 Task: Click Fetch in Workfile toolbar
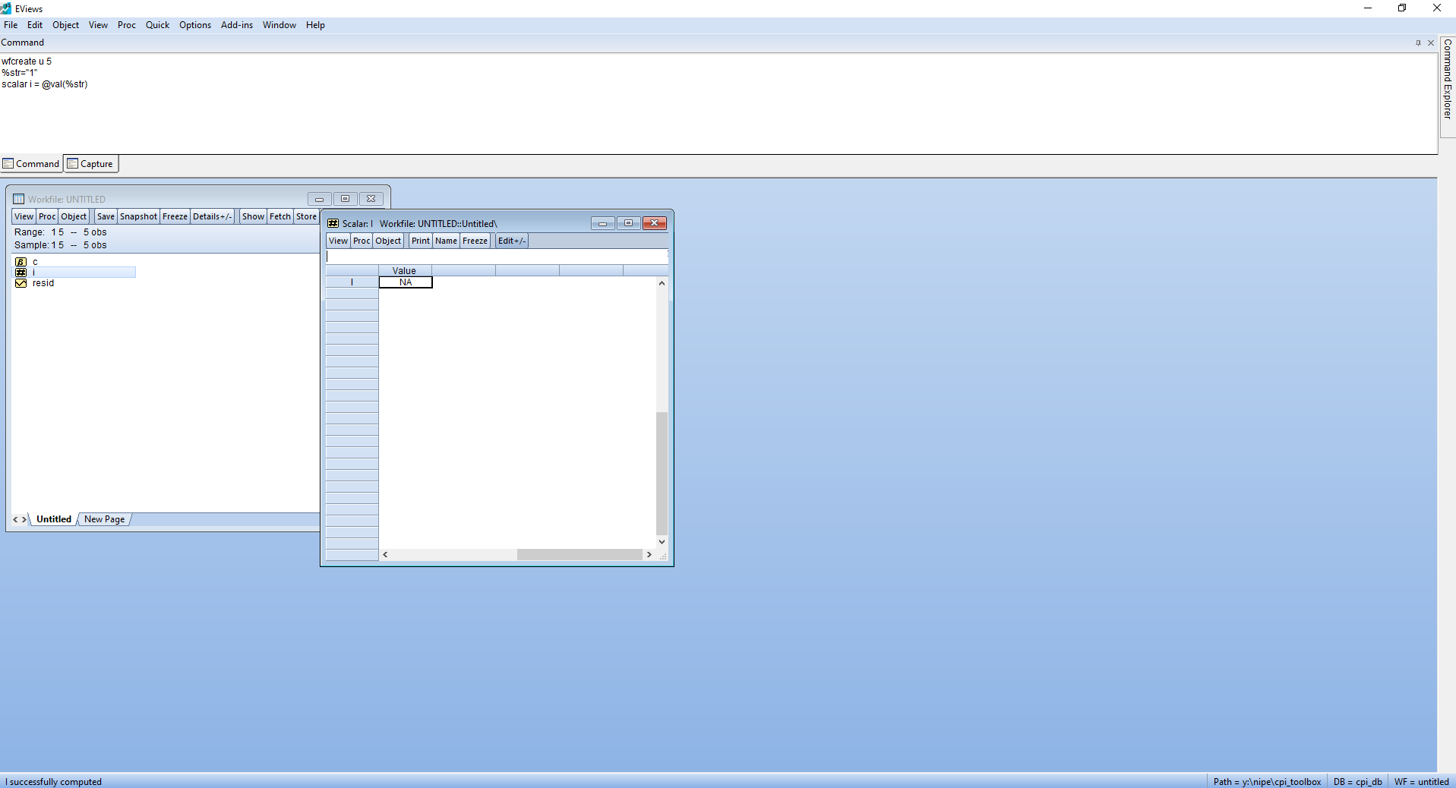280,216
